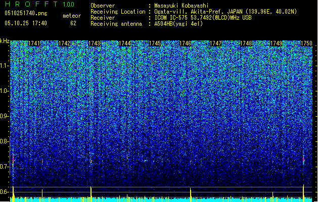Click the 1741 time marker
The image size is (318, 202).
34,43
